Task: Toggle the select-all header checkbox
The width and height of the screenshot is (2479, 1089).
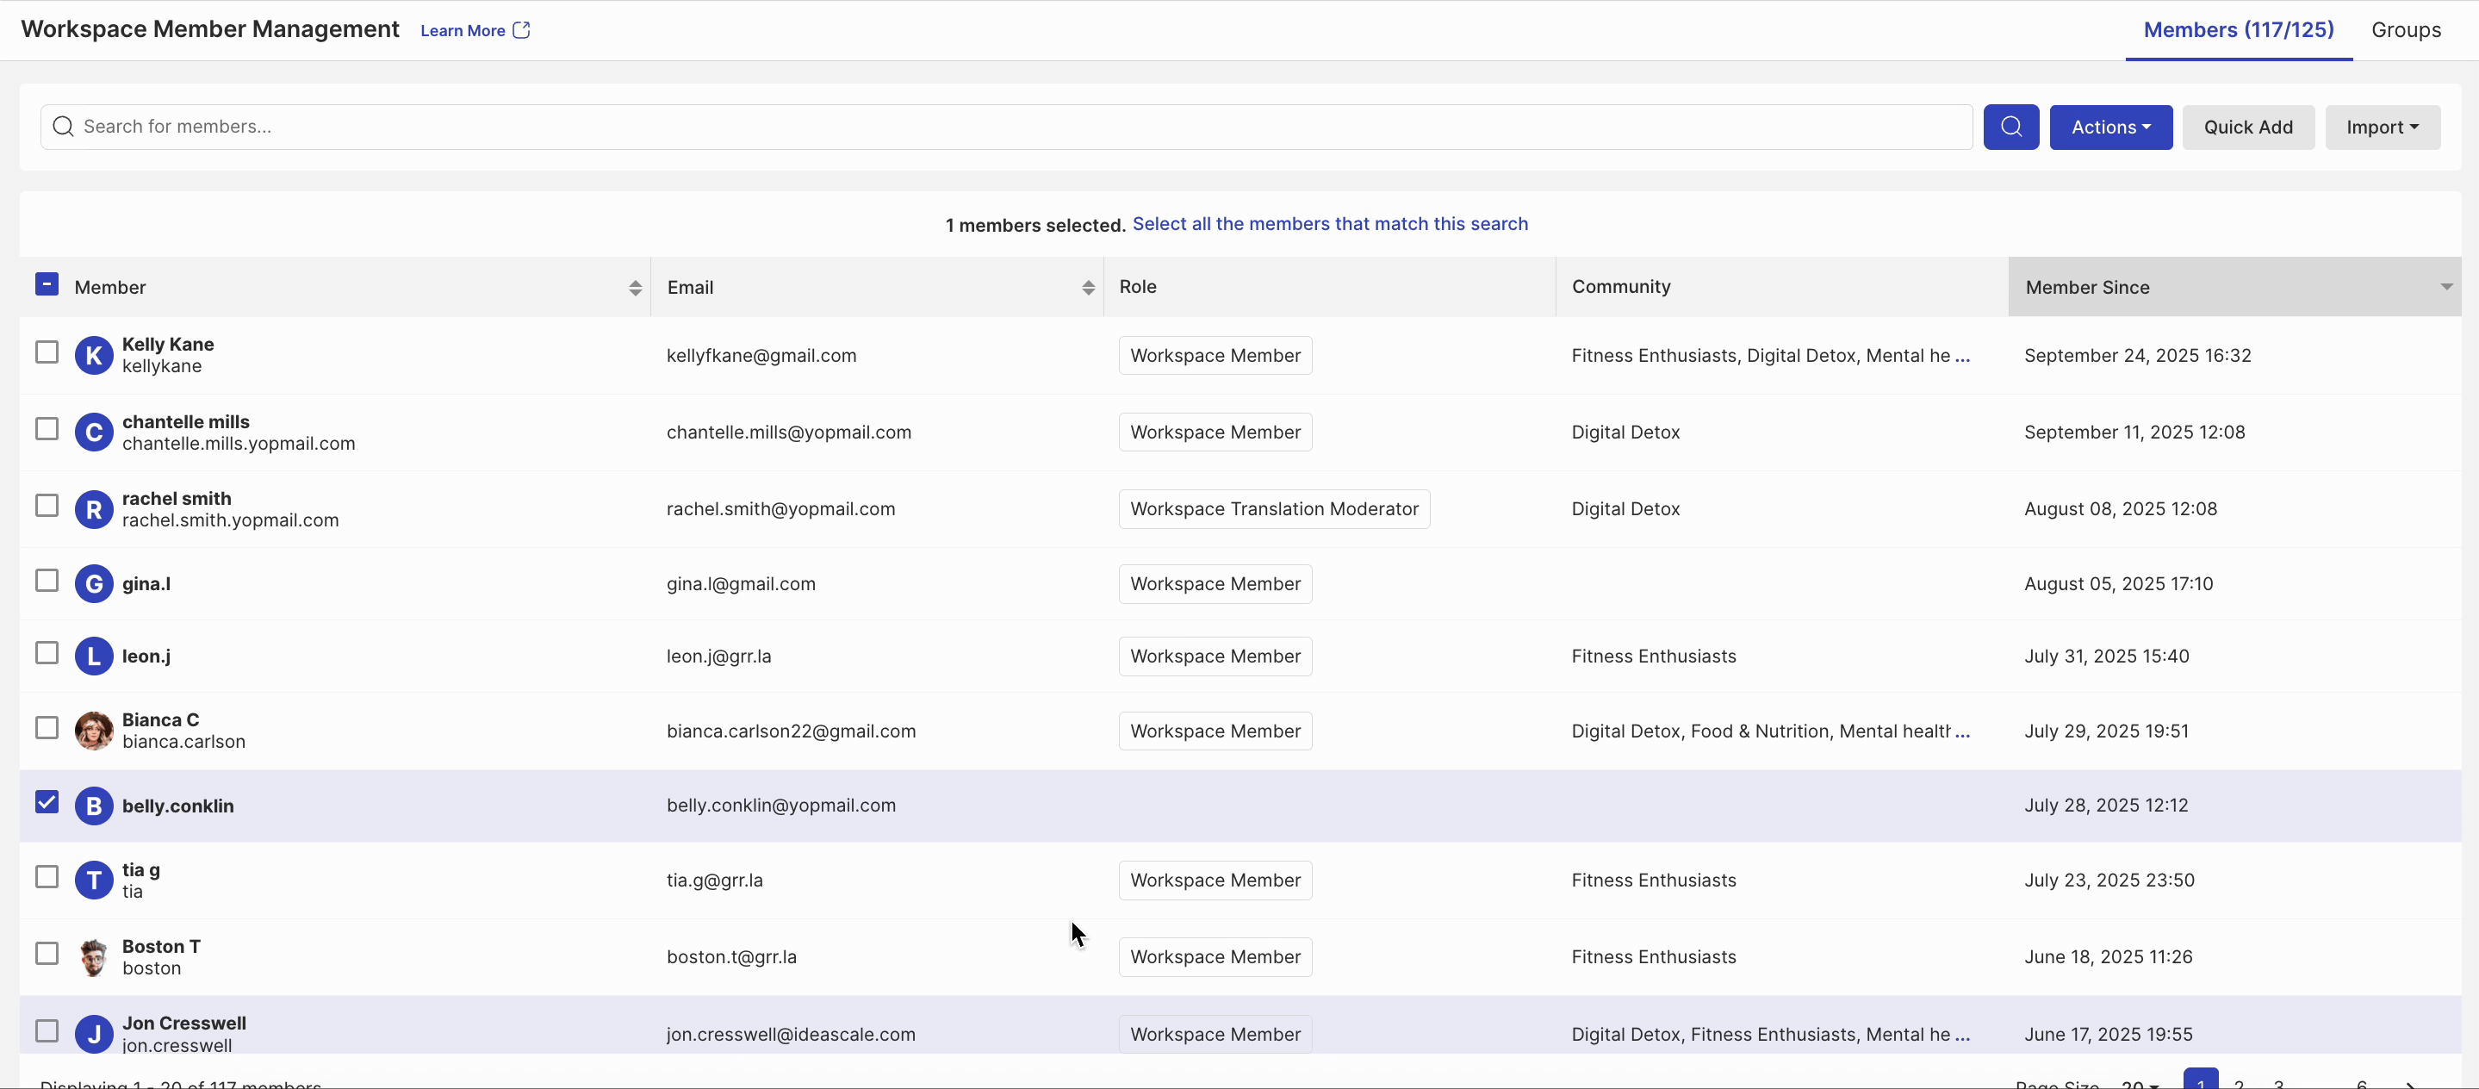Action: (47, 284)
